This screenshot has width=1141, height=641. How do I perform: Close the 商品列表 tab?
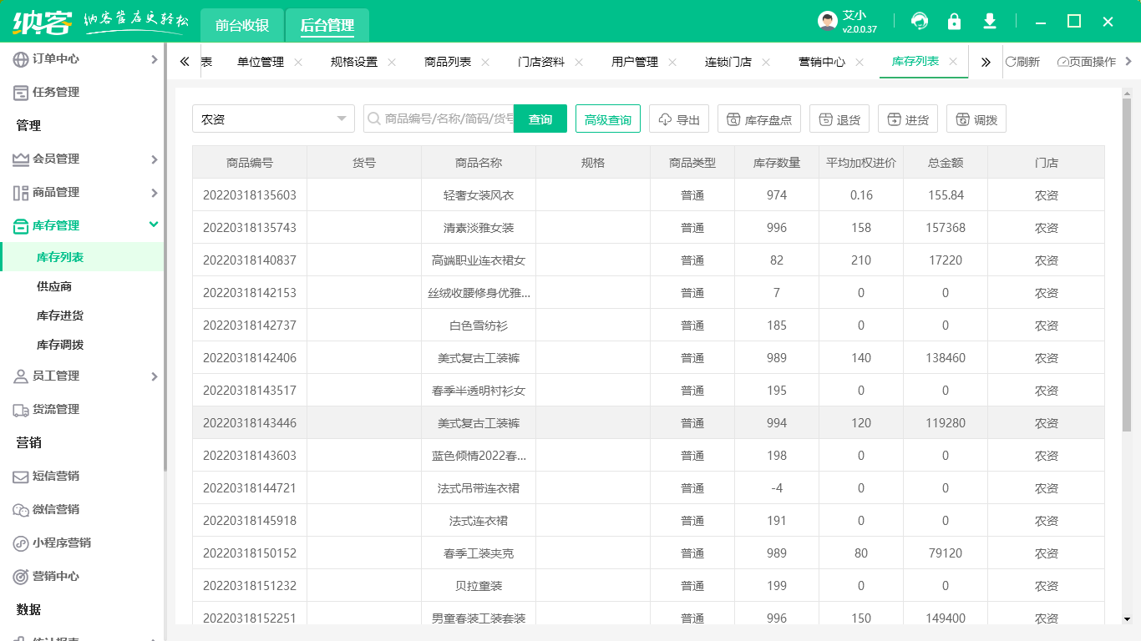[485, 62]
